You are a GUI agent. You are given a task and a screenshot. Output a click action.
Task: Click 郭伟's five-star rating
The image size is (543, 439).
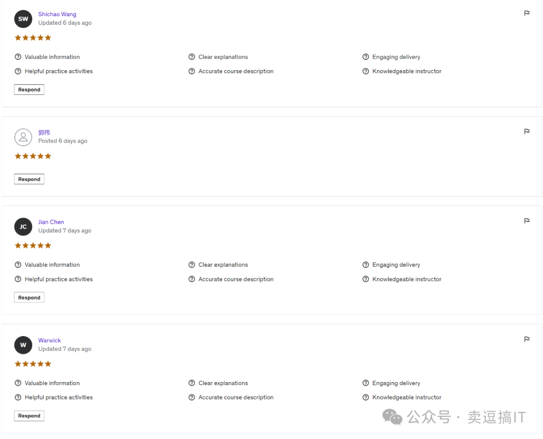[x=33, y=156]
